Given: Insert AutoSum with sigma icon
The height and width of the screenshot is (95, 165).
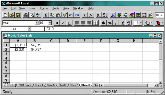Looking at the screenshot, I should coord(85,15).
